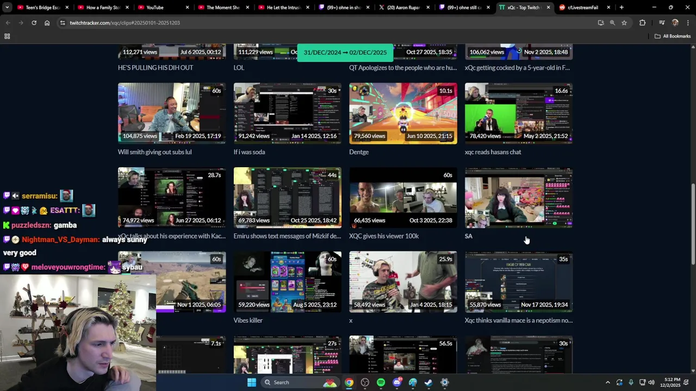Open the 27s clip thumbnail in bottom row
Viewport: 696px width, 391px height.
click(288, 355)
